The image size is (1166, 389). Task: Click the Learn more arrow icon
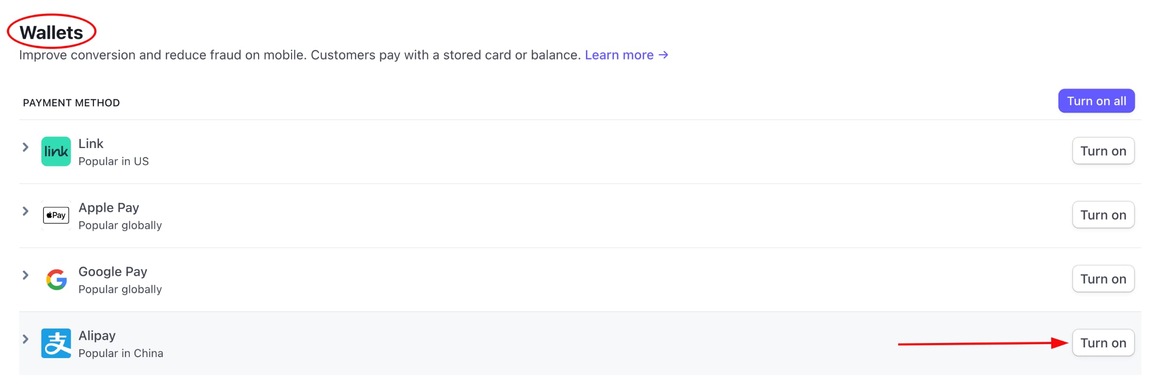tap(663, 55)
